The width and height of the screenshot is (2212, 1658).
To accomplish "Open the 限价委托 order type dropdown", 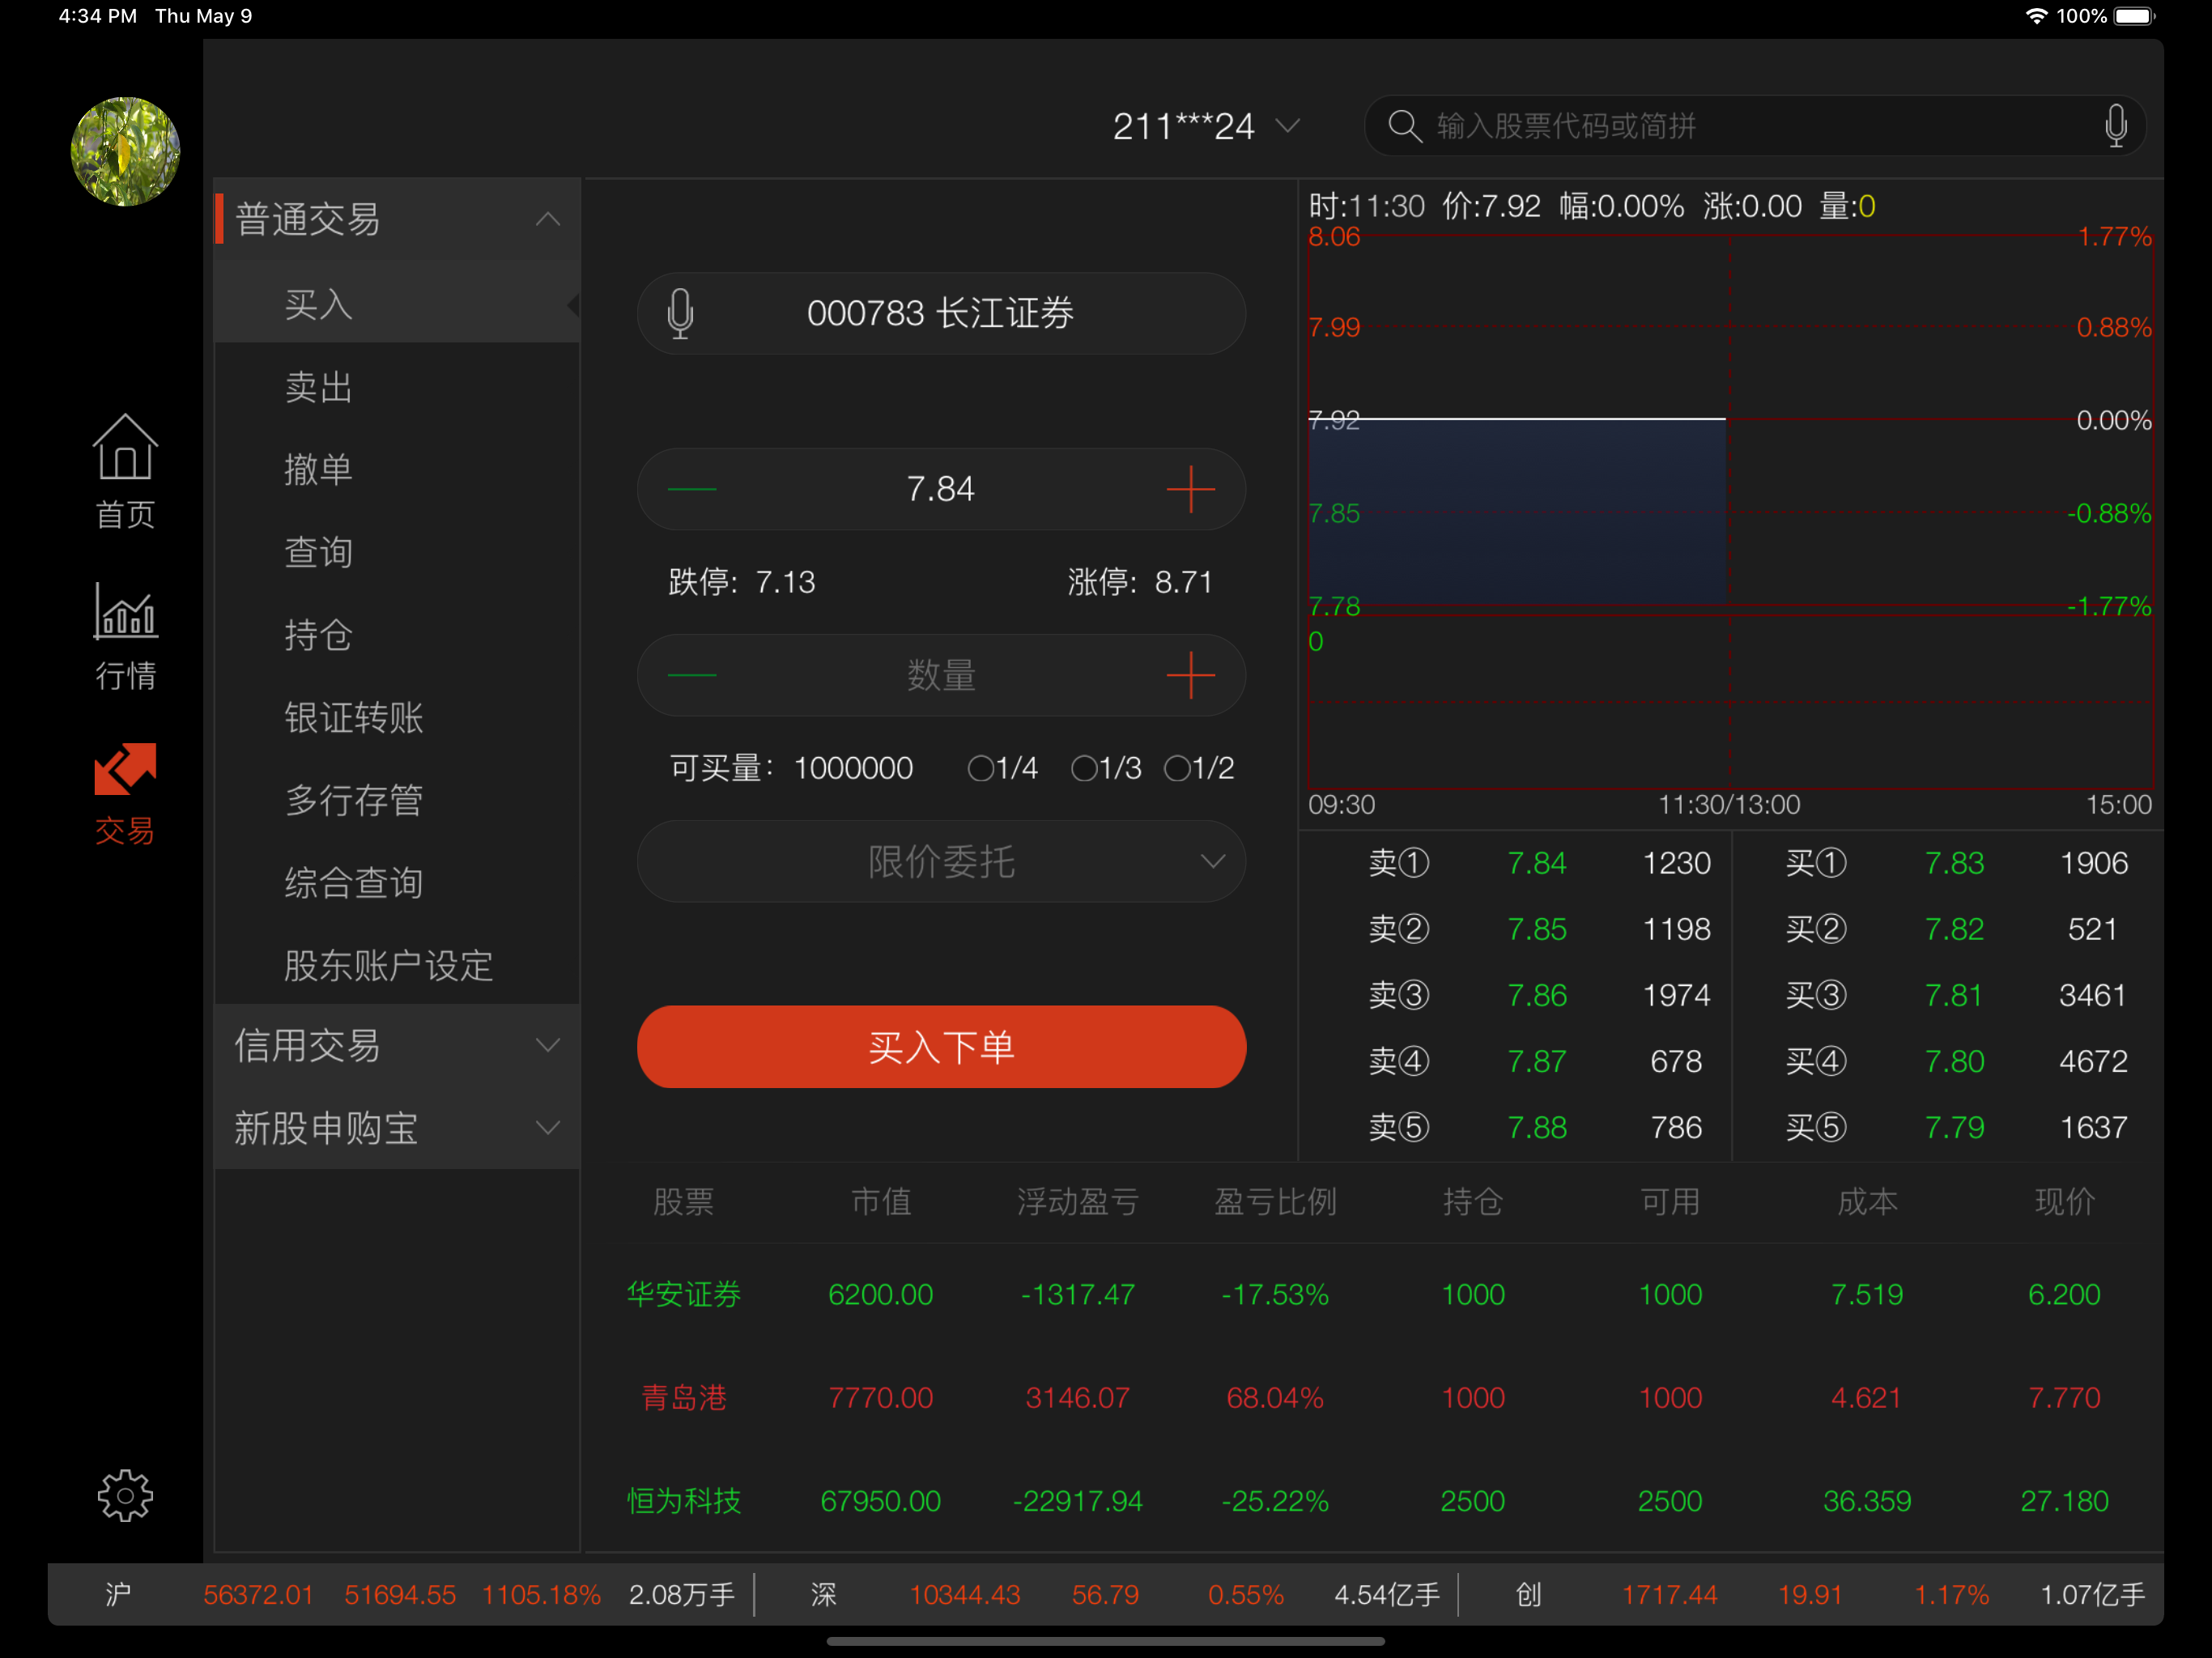I will (941, 861).
